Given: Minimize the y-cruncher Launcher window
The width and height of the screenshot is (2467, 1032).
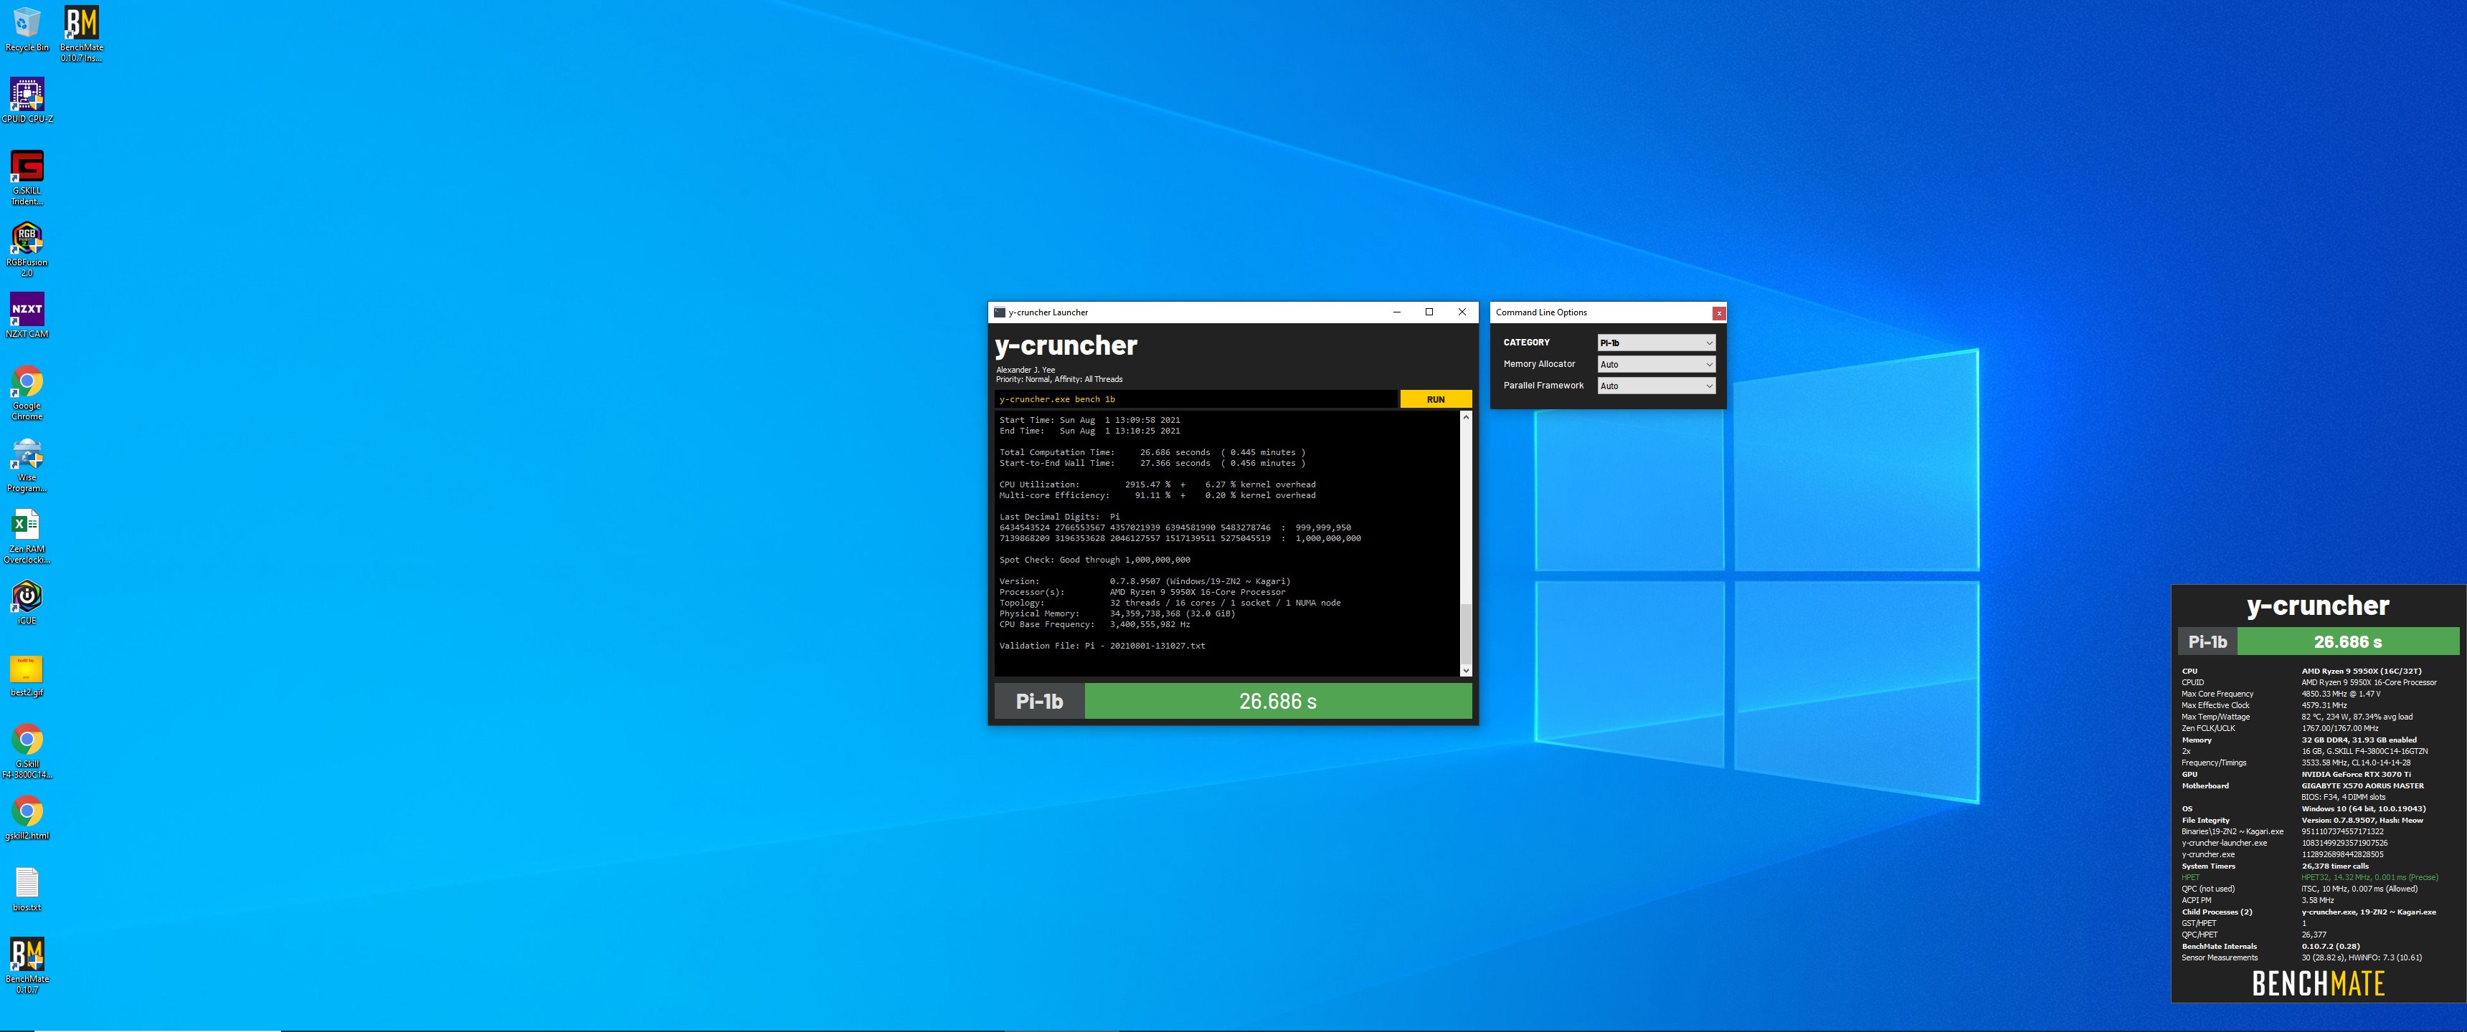Looking at the screenshot, I should point(1396,312).
